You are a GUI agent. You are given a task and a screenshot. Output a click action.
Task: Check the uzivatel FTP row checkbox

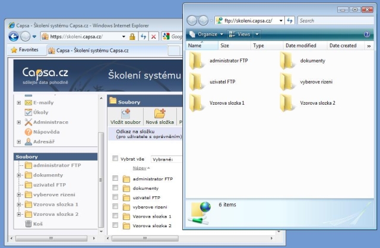115,197
